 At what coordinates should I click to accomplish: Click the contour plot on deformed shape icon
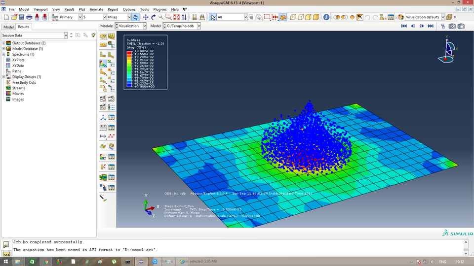[x=103, y=64]
